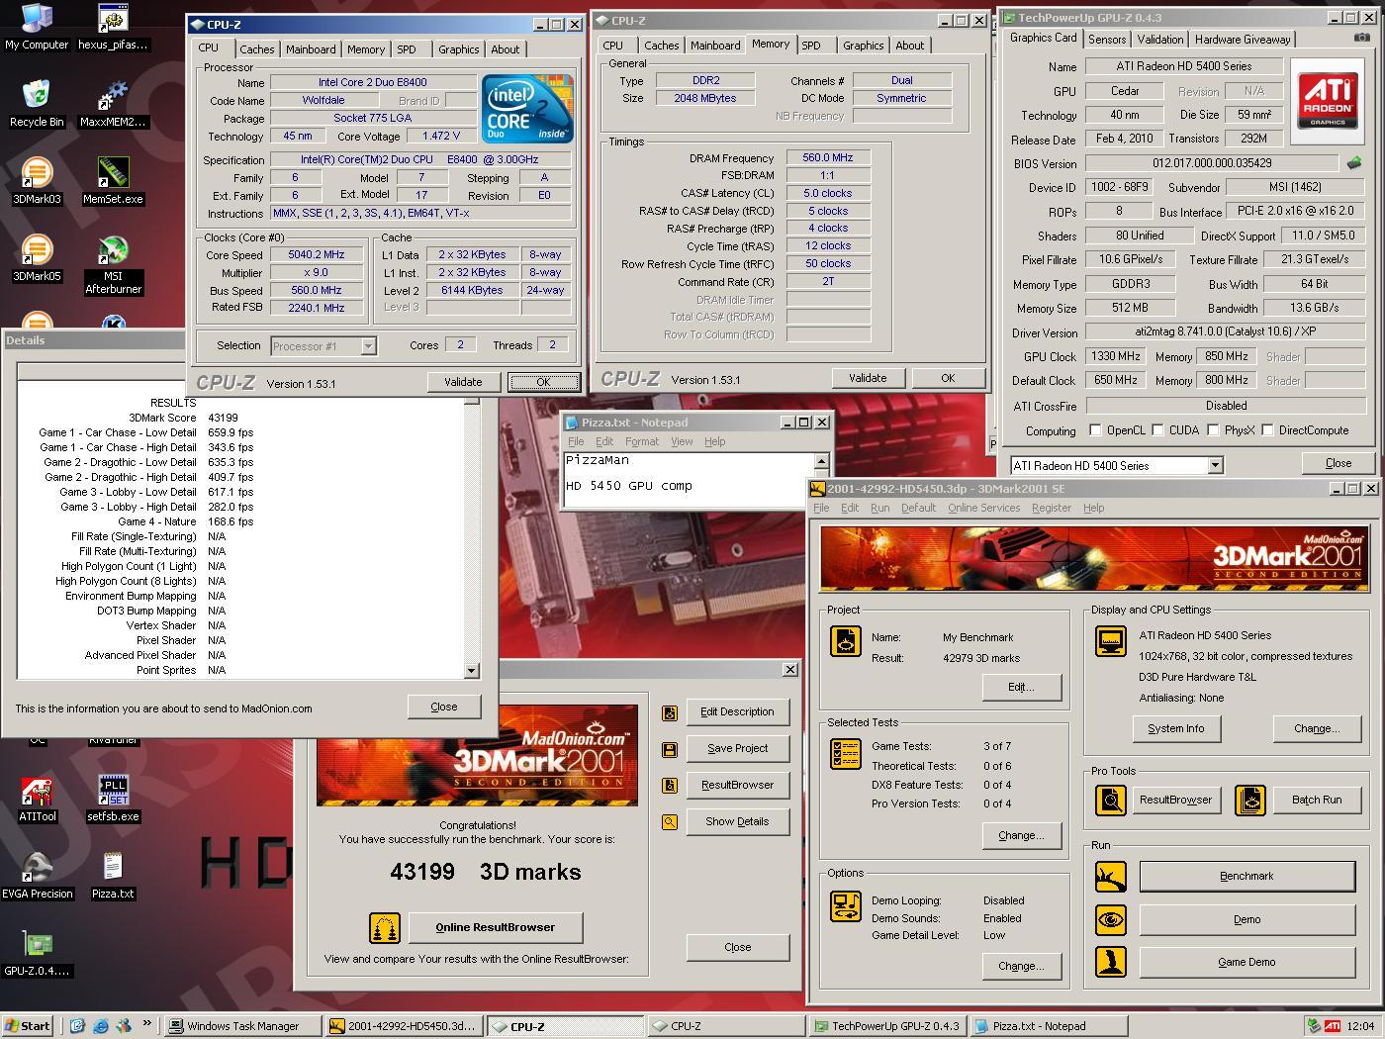
Task: Expand taskbar quick launch chevron
Action: pyautogui.click(x=147, y=1024)
